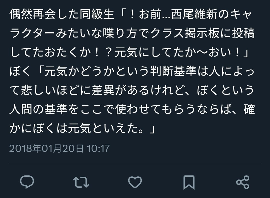
Task: Bookmark this tweet
Action: 189,182
